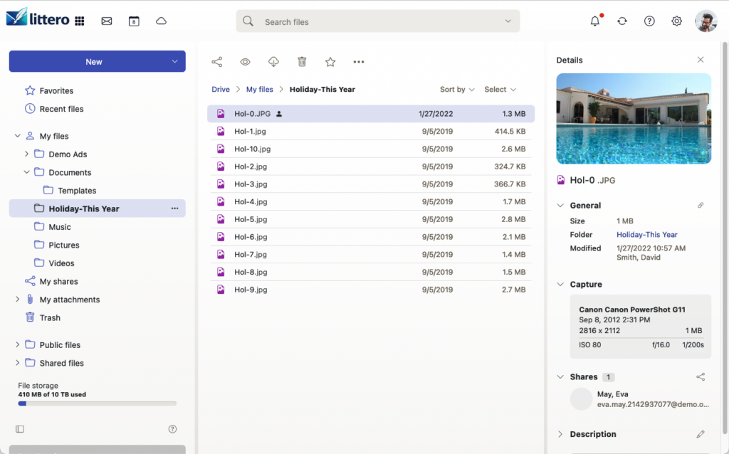Expand the Public files tree node
The width and height of the screenshot is (729, 454).
click(18, 345)
